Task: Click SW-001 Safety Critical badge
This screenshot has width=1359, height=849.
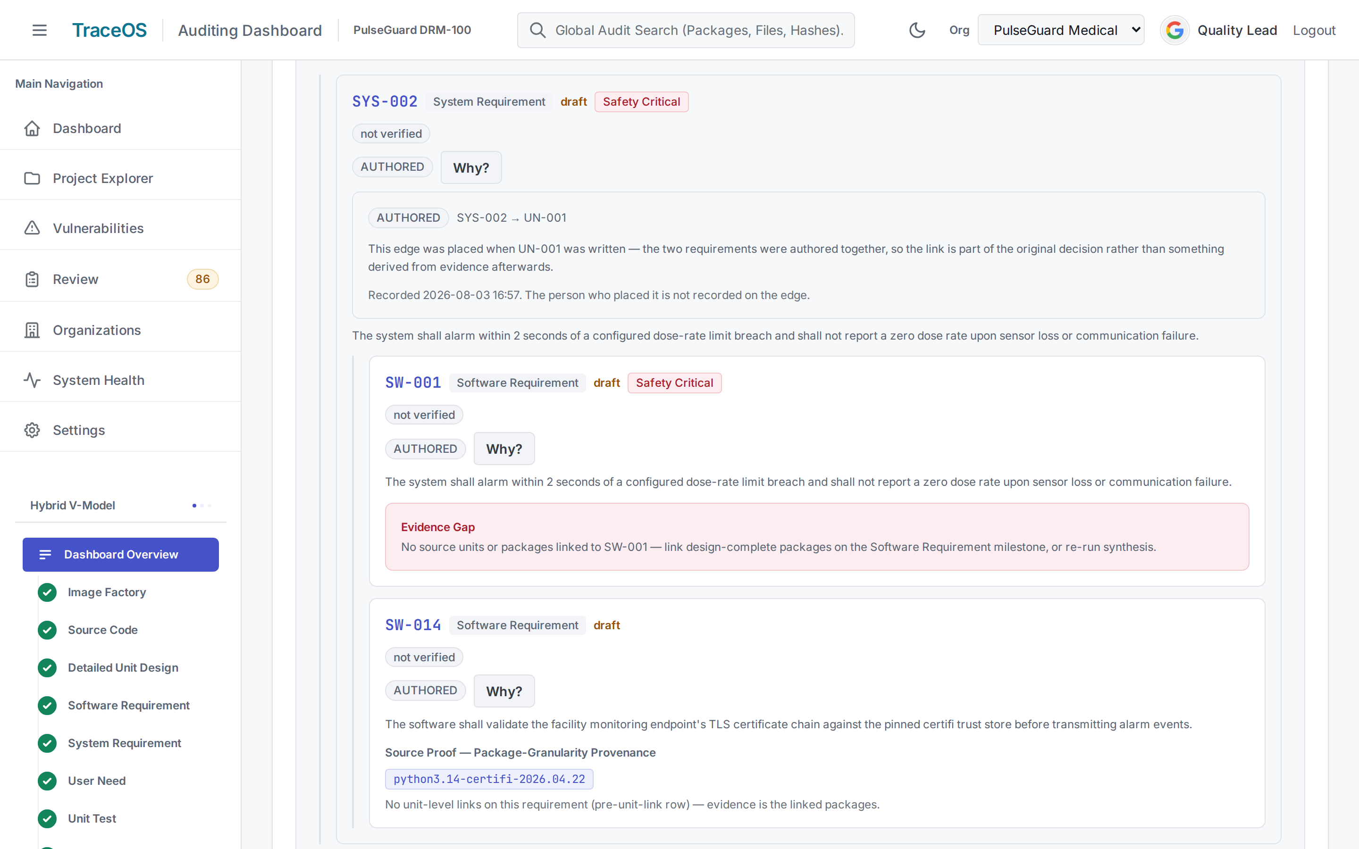Action: click(x=674, y=383)
